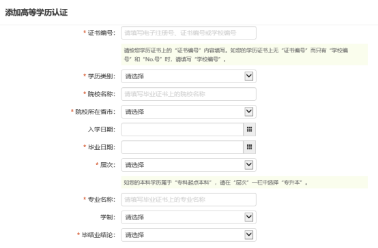Screen dimensions: 378x248
Task: Focus the 专业名称 input field
Action: 188,200
